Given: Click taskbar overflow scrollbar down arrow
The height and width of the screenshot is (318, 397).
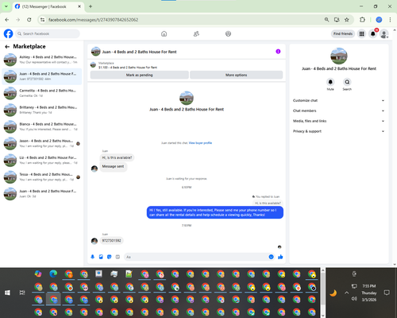Looking at the screenshot, I should [x=322, y=316].
